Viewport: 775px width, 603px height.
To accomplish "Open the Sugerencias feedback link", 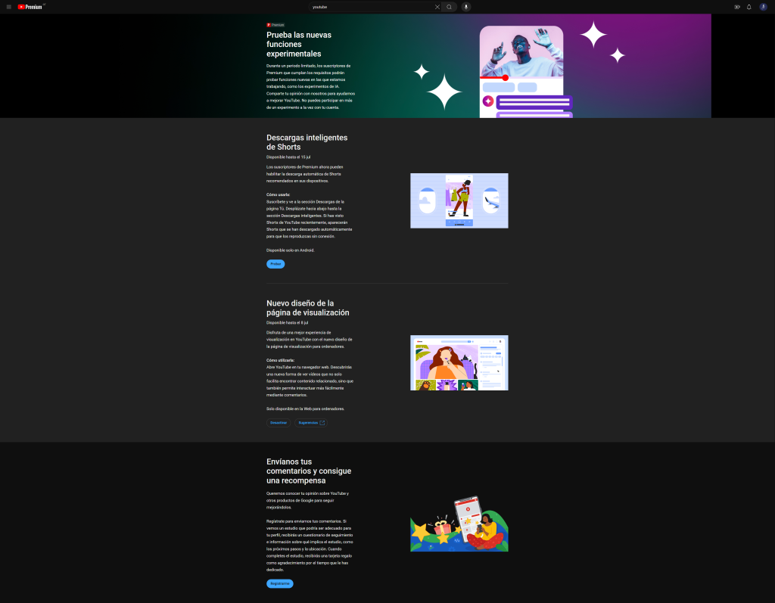I will click(311, 423).
